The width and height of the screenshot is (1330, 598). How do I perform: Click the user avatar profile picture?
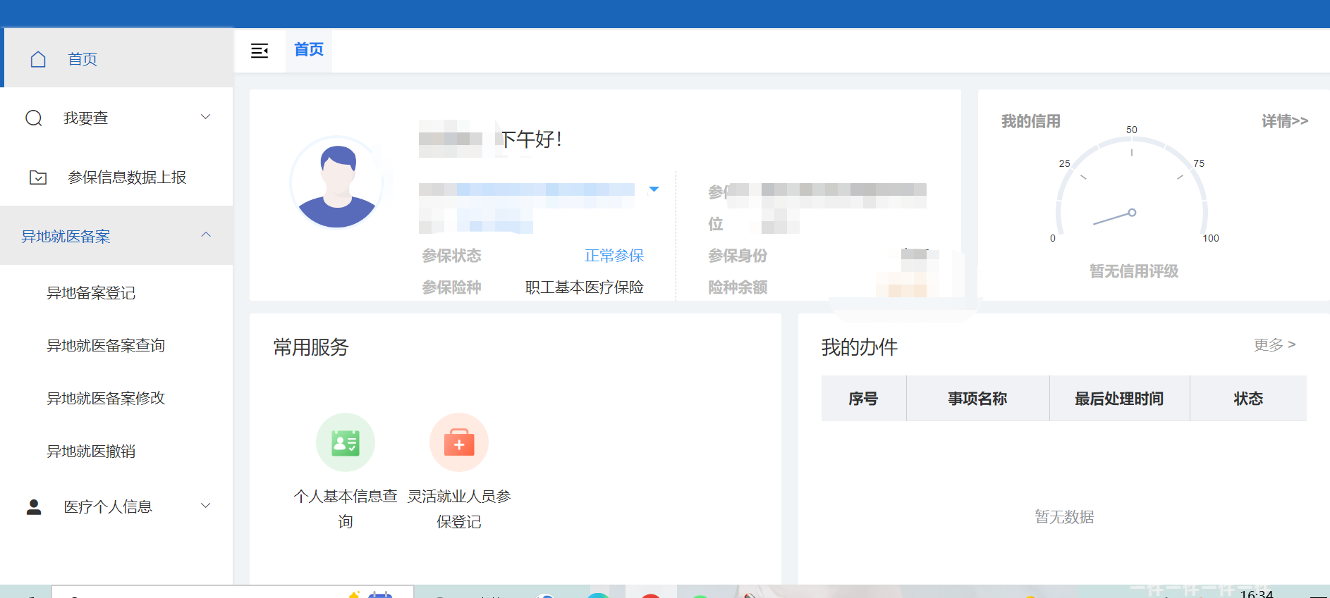coord(337,182)
